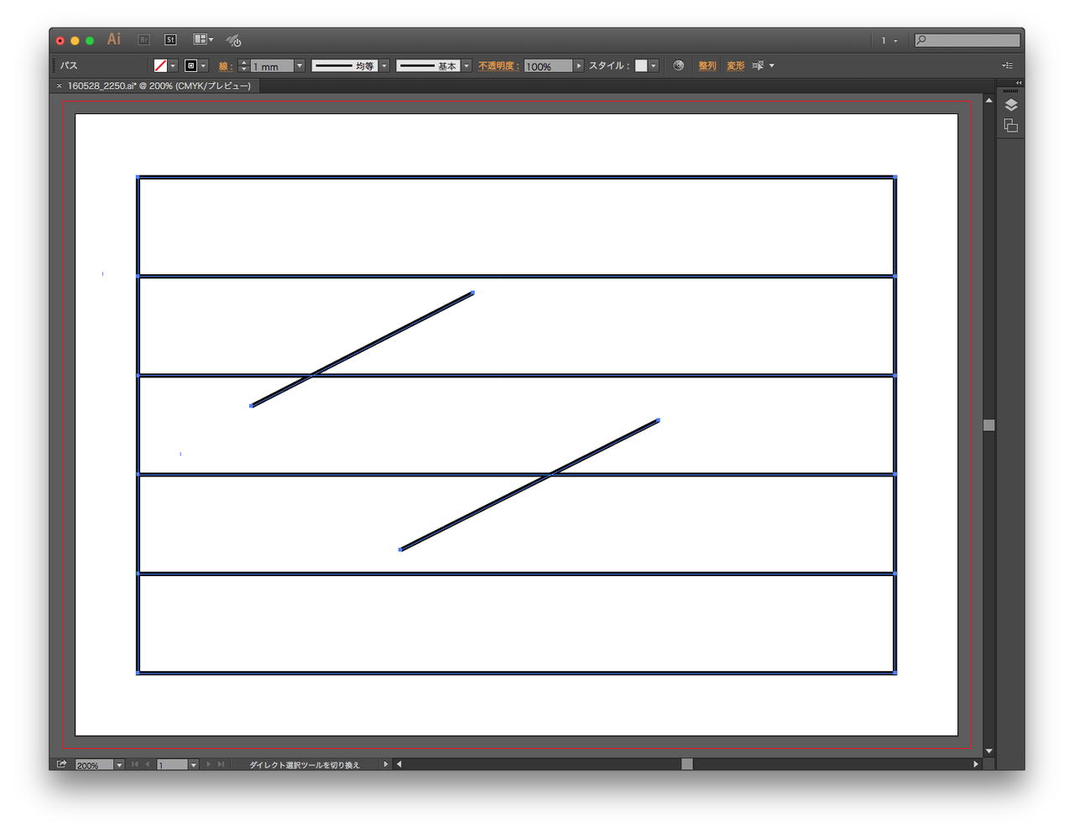Open the workspace switcher icon
This screenshot has width=1074, height=837.
coord(232,39)
